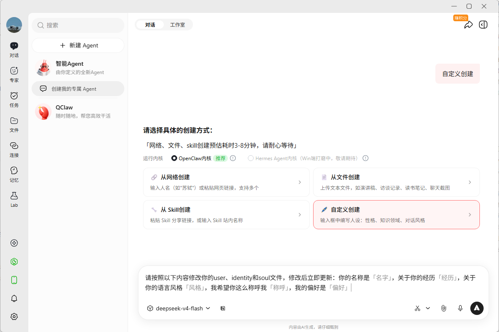Viewport: 499px width, 332px height.
Task: Switch to the 对话 tab
Action: (150, 25)
